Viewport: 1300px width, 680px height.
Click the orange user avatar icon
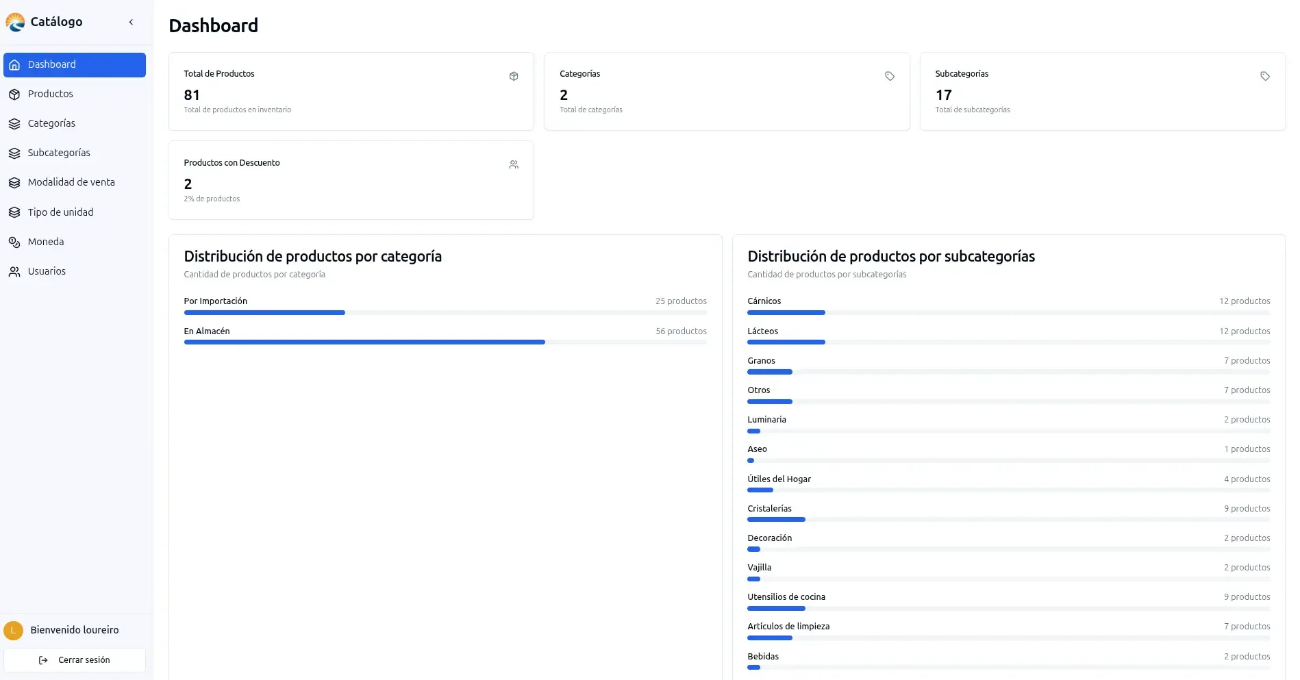click(13, 630)
